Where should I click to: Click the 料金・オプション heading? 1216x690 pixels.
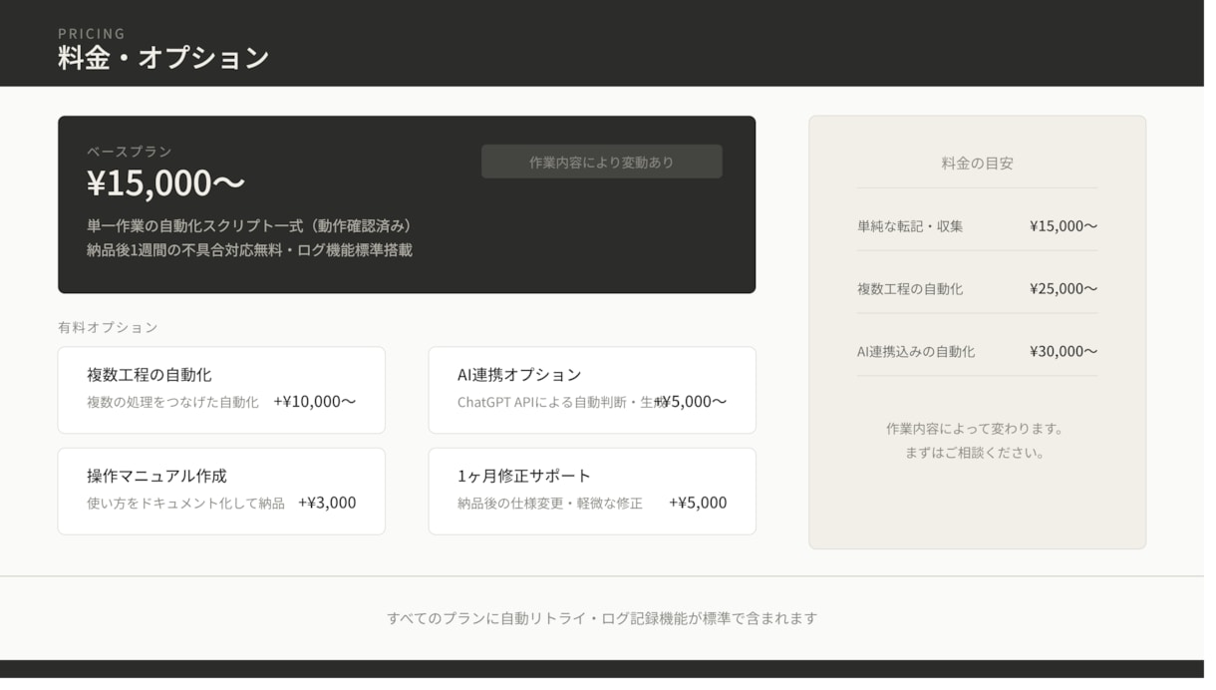(x=164, y=58)
